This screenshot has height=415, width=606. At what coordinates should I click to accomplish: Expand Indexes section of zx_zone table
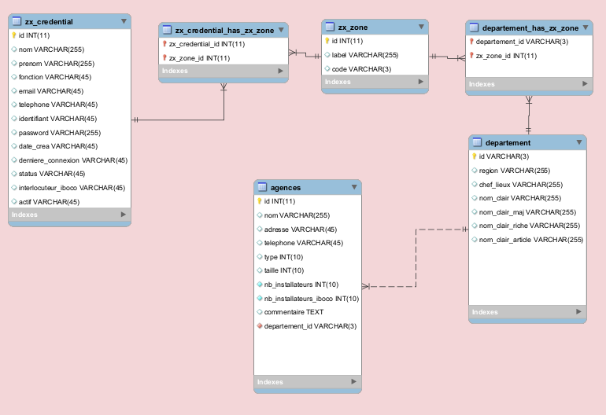421,82
